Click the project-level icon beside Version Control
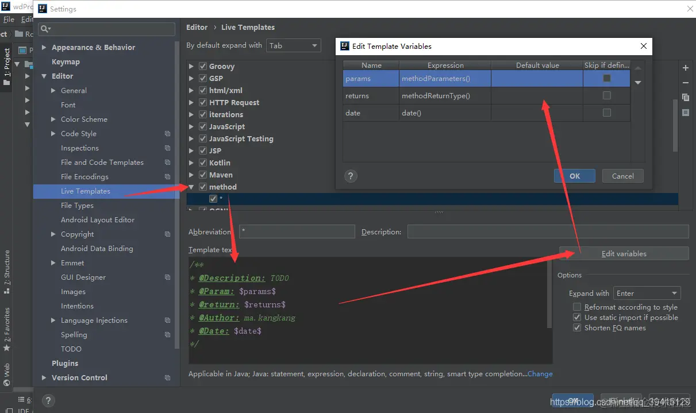This screenshot has width=696, height=413. 167,378
